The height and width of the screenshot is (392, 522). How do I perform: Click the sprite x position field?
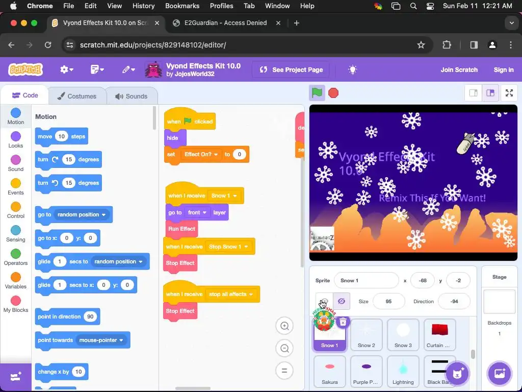coord(423,280)
